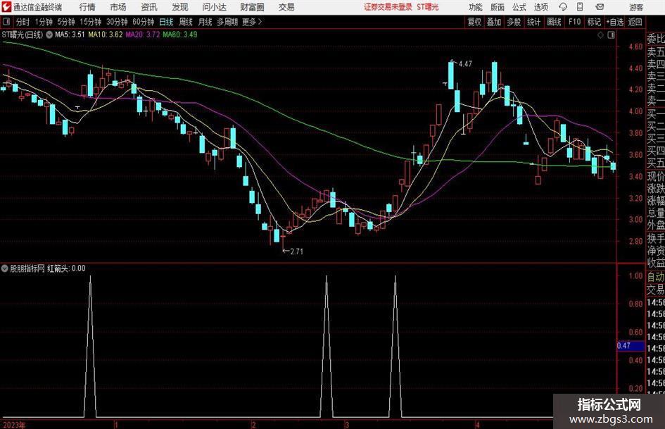Screen dimensions: 665x429
Task: Add stock with the +自选 button
Action: point(615,22)
